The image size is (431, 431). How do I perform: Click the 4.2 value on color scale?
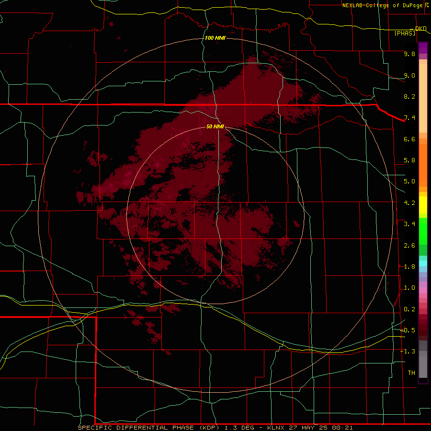pyautogui.click(x=409, y=203)
